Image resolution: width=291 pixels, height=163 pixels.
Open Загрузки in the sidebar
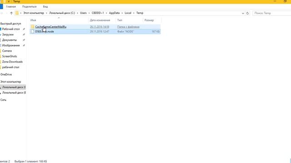(x=8, y=34)
